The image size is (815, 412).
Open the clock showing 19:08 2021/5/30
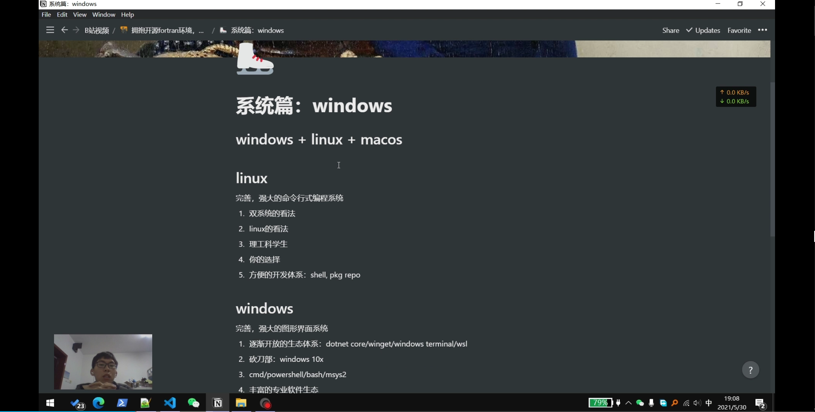(732, 403)
